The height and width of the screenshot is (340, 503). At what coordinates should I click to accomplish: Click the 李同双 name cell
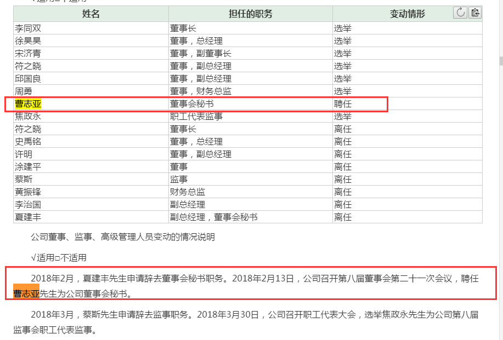click(28, 28)
